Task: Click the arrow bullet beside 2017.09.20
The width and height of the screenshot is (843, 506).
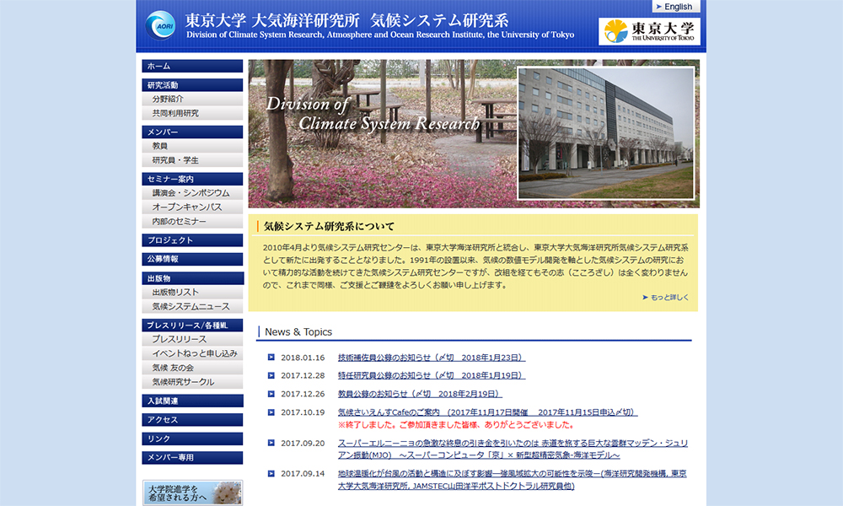Action: pos(271,443)
